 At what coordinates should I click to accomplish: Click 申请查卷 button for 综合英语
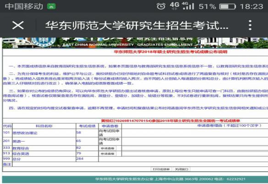108,154
